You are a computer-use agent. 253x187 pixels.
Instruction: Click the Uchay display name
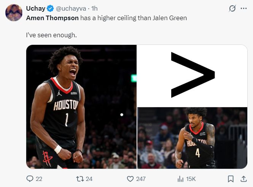tap(35, 8)
